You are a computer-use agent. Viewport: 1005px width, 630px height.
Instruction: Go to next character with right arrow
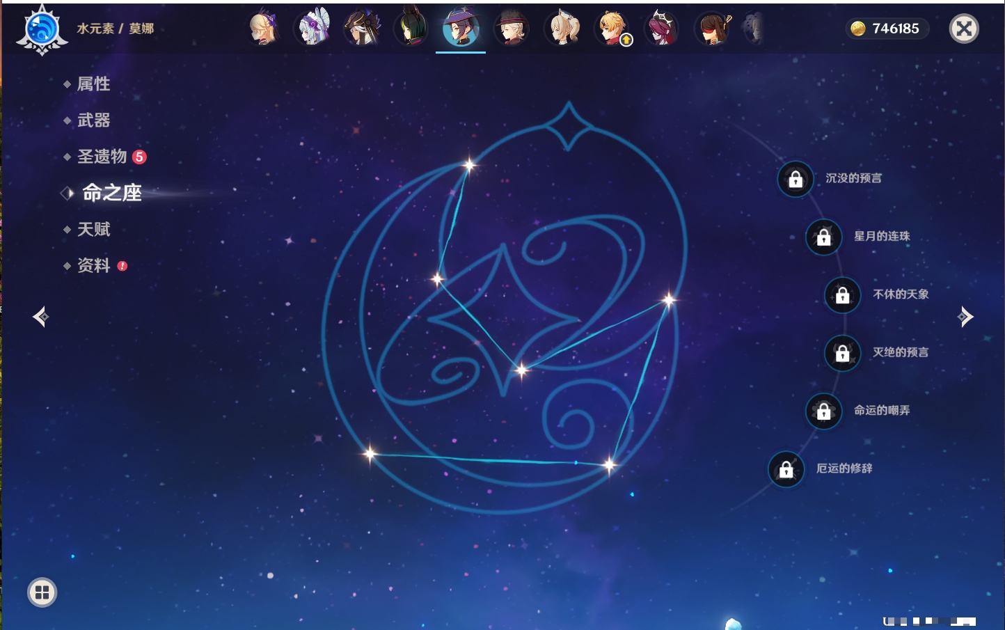[965, 317]
